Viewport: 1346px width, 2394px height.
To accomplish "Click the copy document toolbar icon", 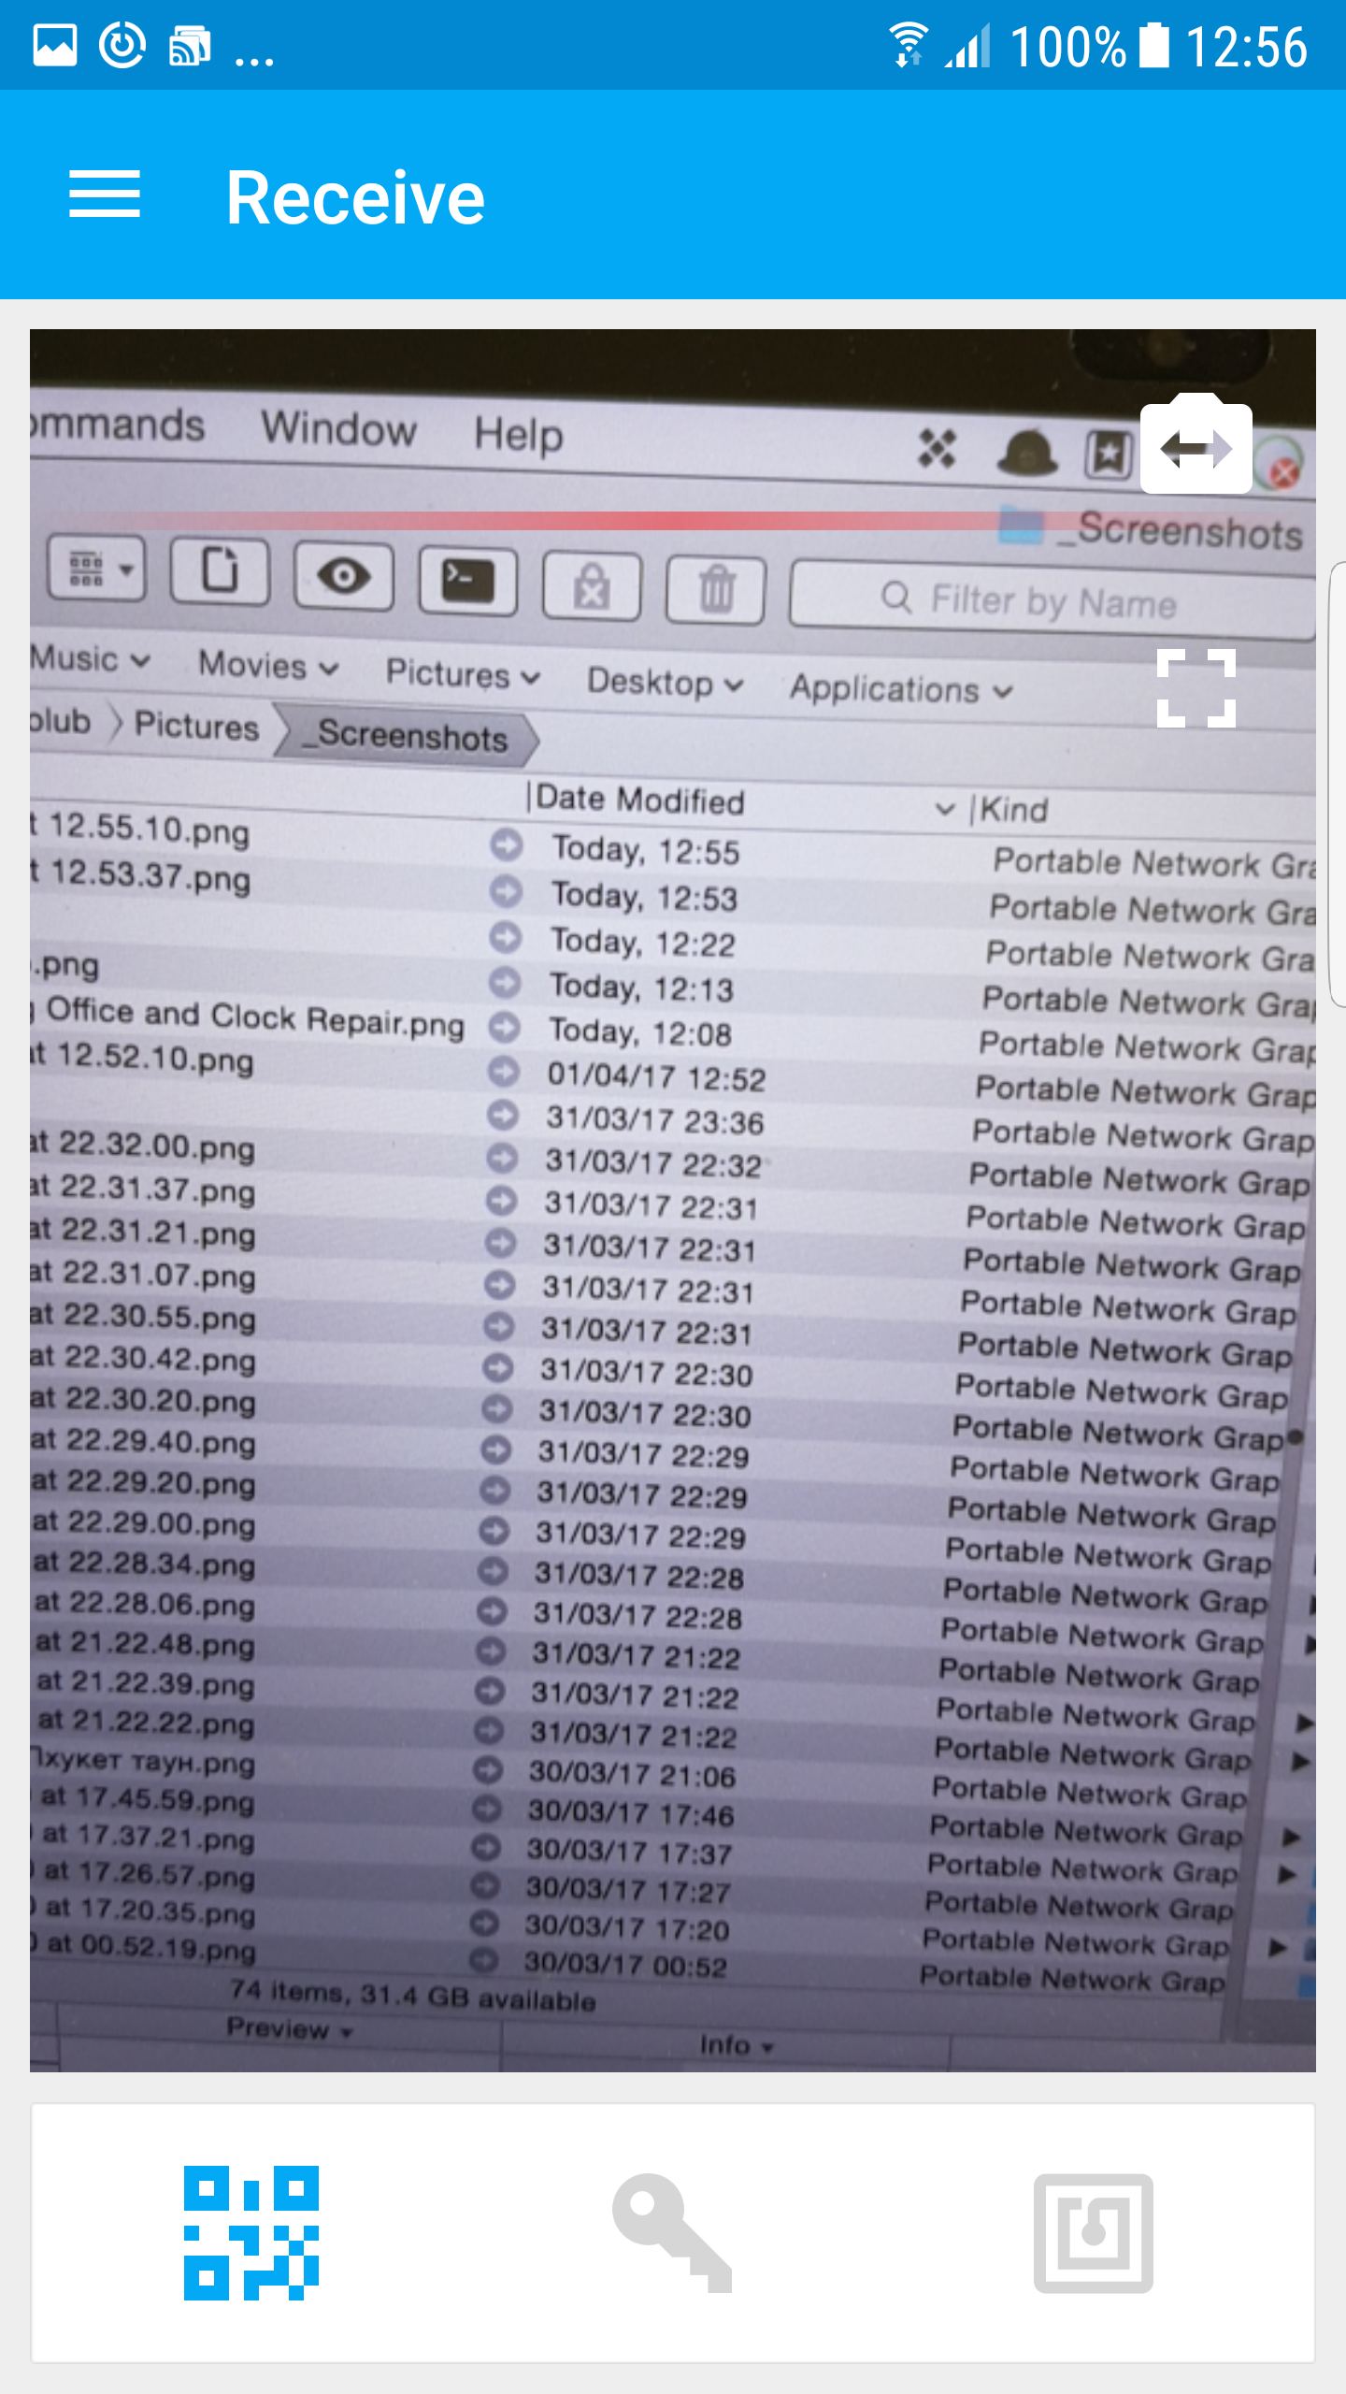I will tap(221, 570).
